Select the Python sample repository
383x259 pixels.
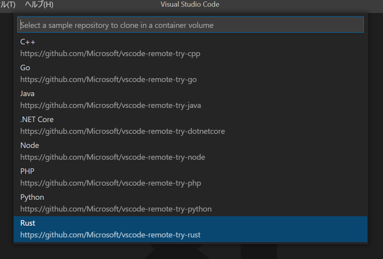click(x=191, y=203)
